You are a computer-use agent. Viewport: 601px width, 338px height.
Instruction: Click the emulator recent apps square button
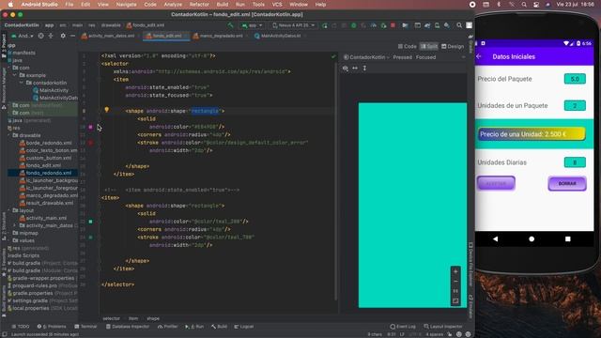point(567,238)
